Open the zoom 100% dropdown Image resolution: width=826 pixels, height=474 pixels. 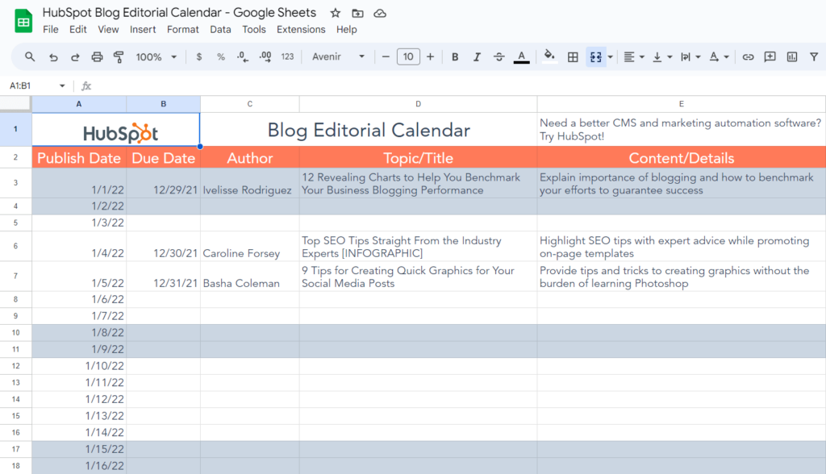click(156, 57)
